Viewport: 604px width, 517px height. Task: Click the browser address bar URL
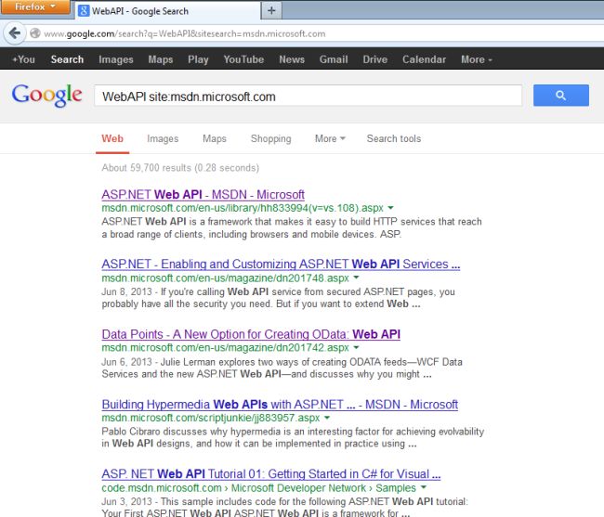coord(185,33)
